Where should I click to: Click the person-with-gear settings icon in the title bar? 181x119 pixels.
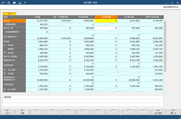pos(20,3)
